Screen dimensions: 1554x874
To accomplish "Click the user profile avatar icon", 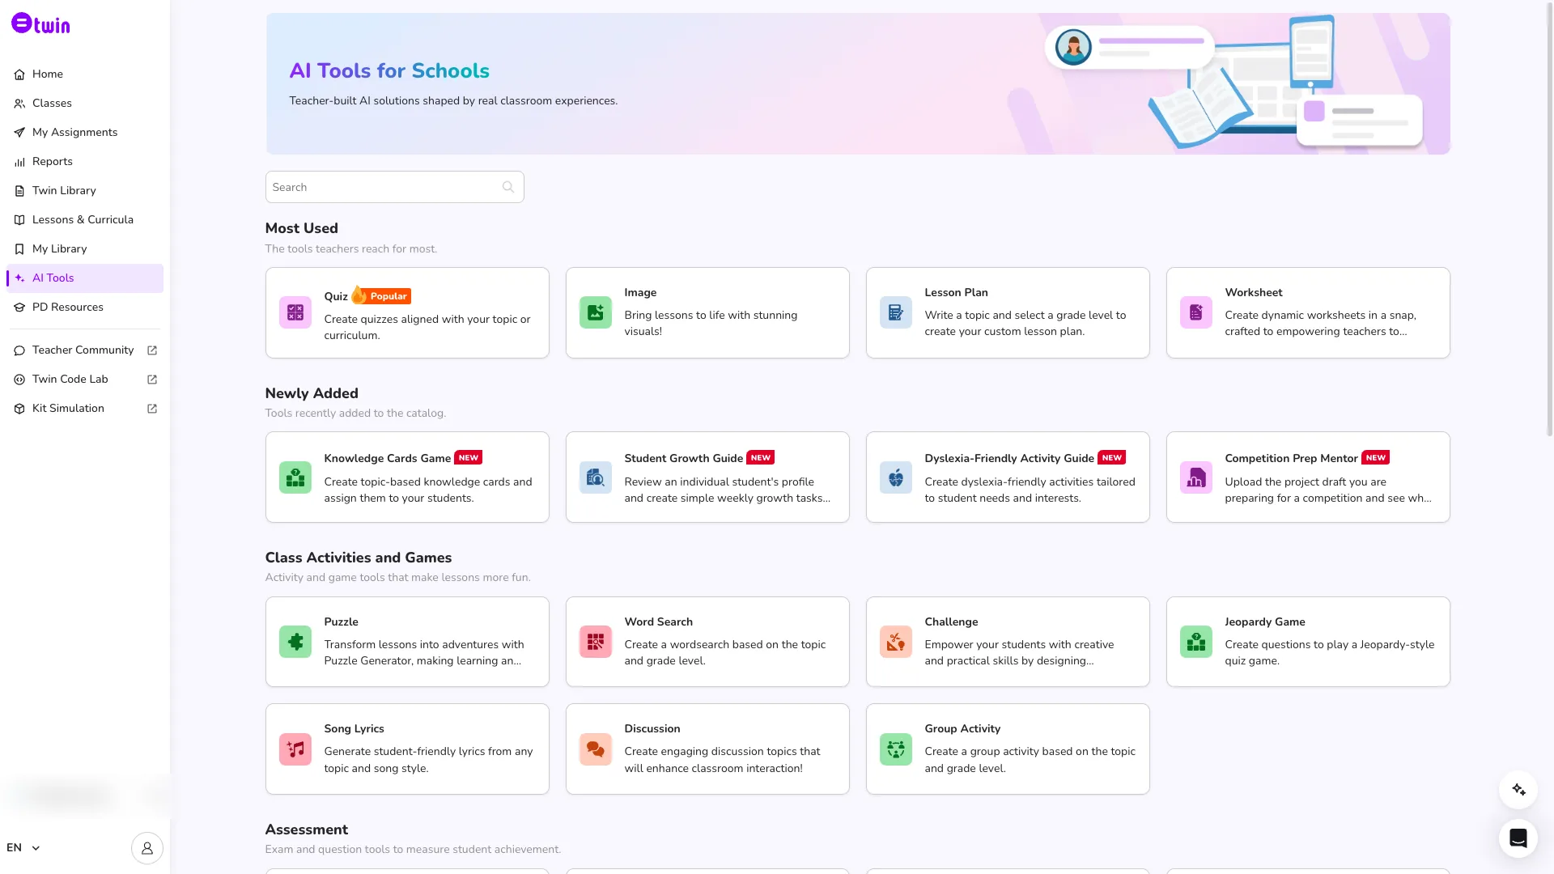I will point(147,848).
